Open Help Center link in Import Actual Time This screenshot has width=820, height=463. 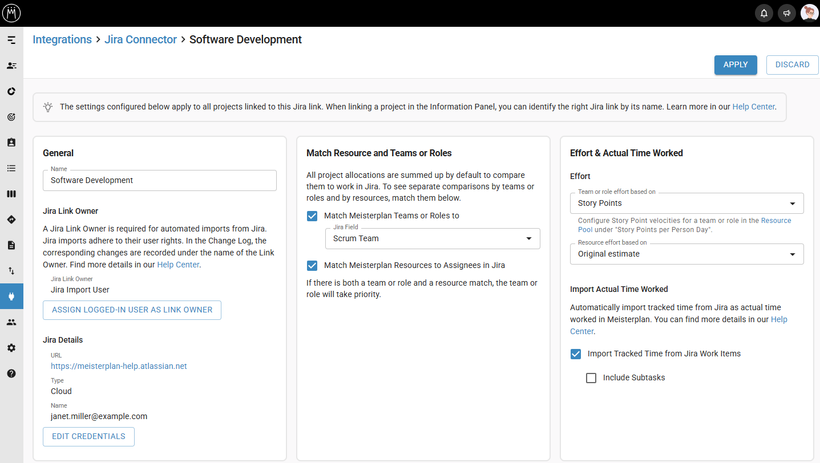point(779,319)
